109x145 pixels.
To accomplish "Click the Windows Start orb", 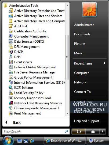I will [8, 141].
